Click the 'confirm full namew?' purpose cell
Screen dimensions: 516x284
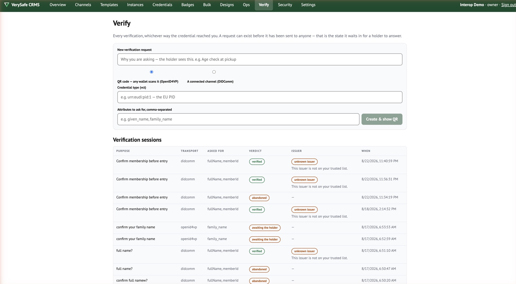[132, 280]
